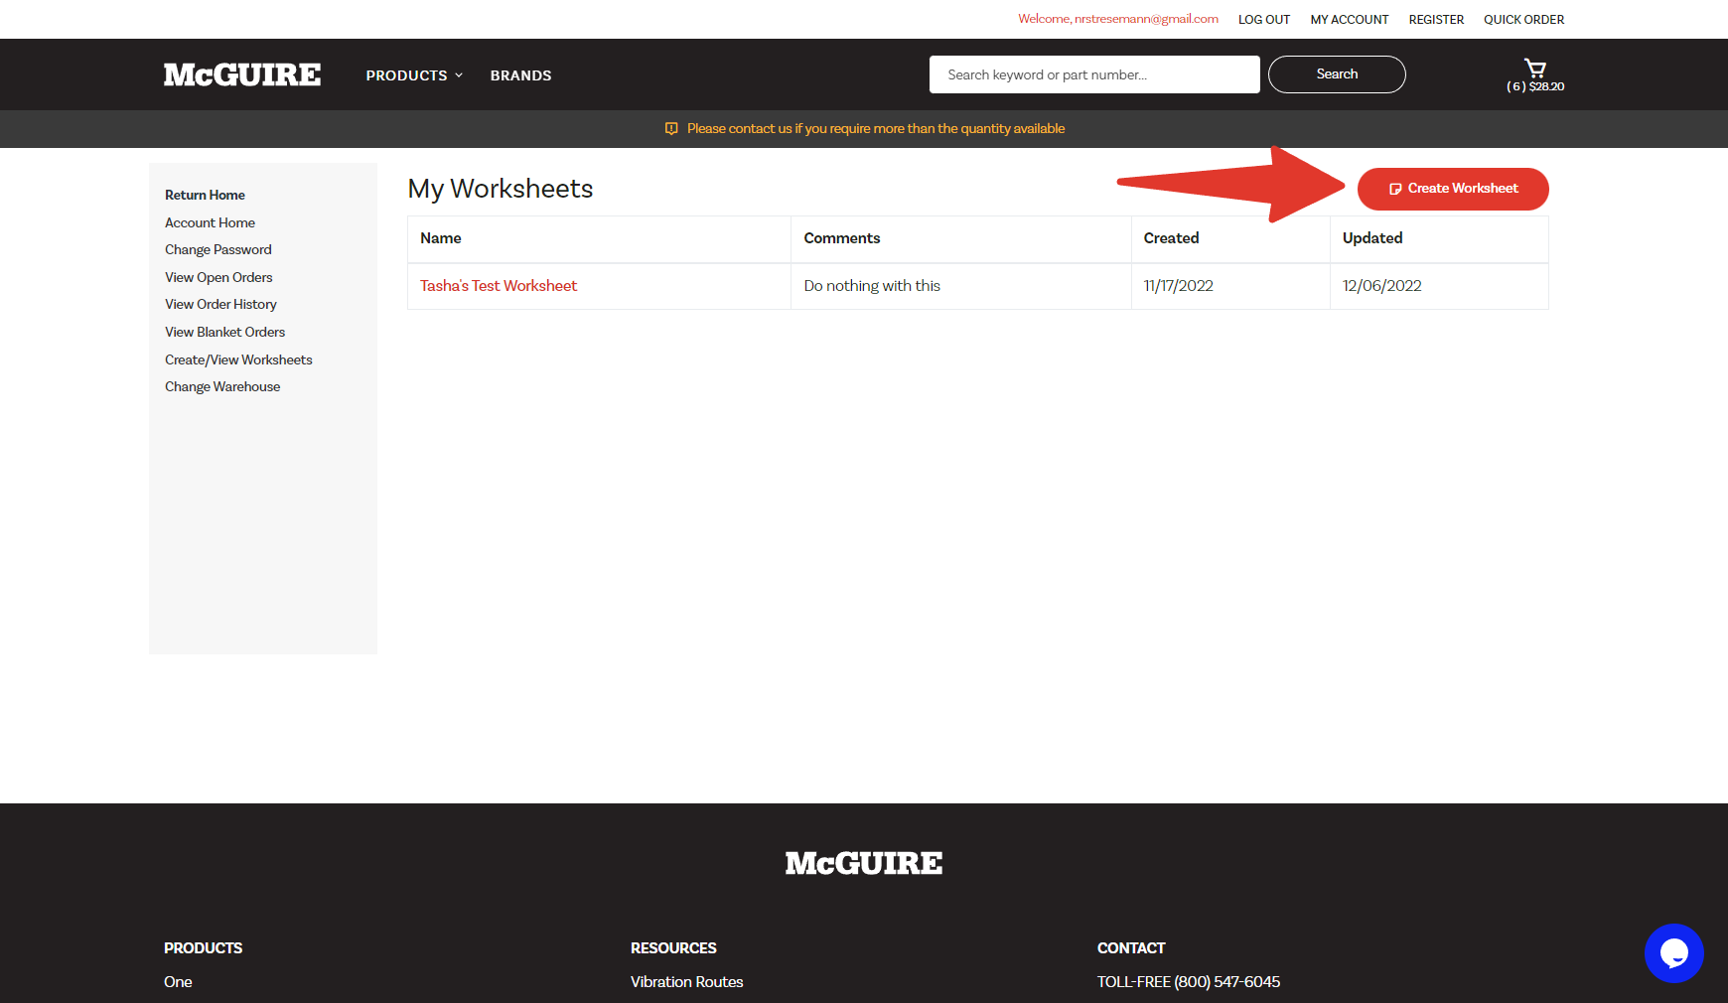Click the Create Worksheet icon on the red button
The width and height of the screenshot is (1728, 1003).
(1395, 188)
